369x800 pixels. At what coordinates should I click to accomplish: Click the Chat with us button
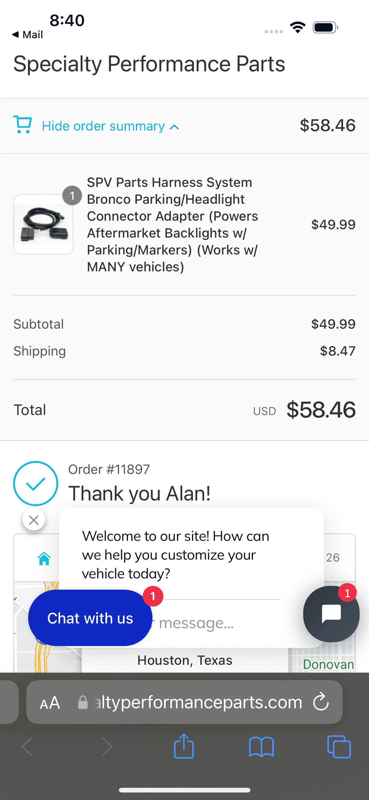(90, 618)
